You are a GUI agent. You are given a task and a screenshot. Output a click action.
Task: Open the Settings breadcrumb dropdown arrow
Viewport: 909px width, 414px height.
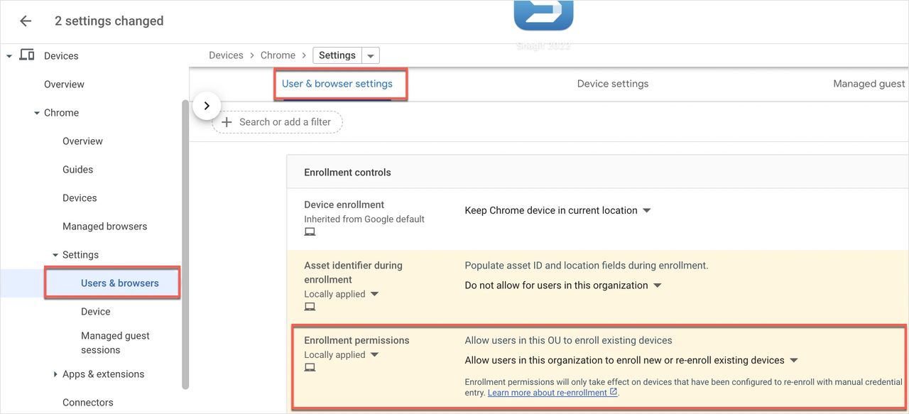[371, 56]
